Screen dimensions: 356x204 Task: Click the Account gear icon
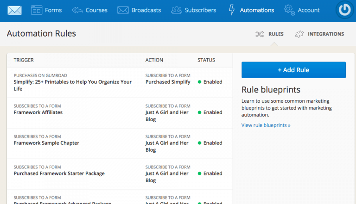289,10
